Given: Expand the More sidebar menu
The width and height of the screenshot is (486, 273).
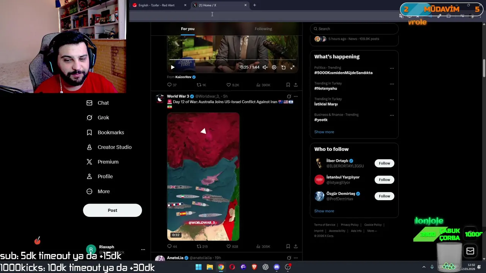Looking at the screenshot, I should pos(98,191).
